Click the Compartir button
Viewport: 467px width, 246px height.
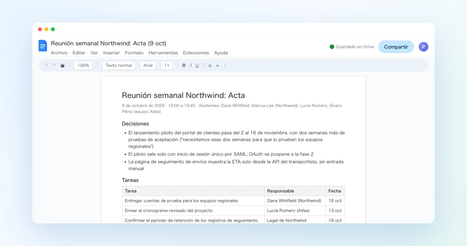click(x=396, y=47)
